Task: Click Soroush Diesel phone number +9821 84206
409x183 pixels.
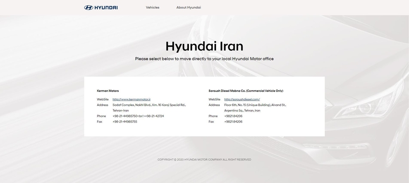Action: [x=233, y=116]
